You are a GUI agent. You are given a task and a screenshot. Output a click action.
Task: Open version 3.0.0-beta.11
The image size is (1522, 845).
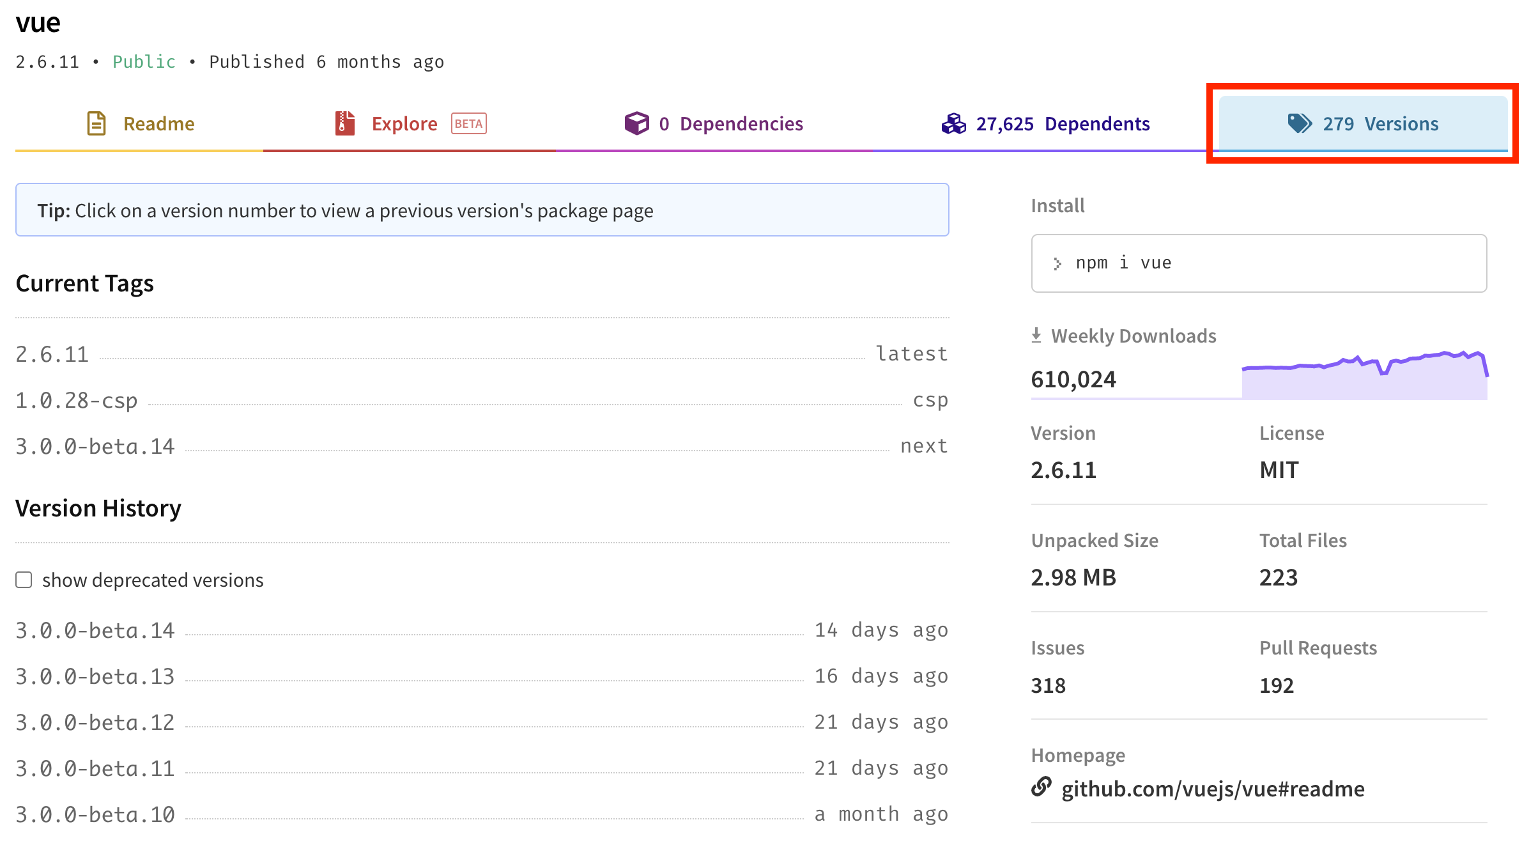click(x=95, y=768)
